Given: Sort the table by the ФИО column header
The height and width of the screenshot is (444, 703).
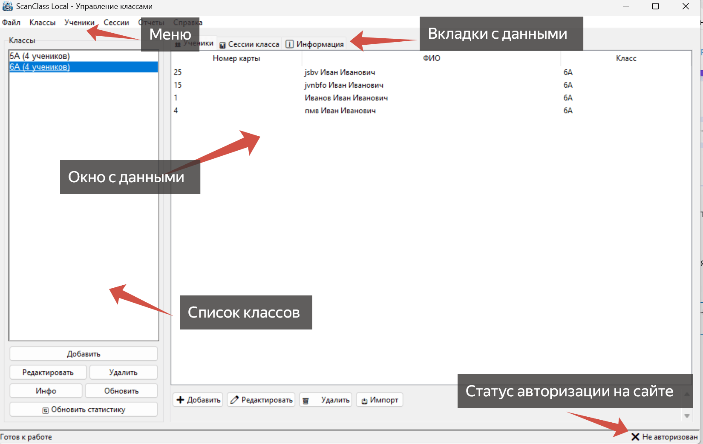Looking at the screenshot, I should pos(431,58).
